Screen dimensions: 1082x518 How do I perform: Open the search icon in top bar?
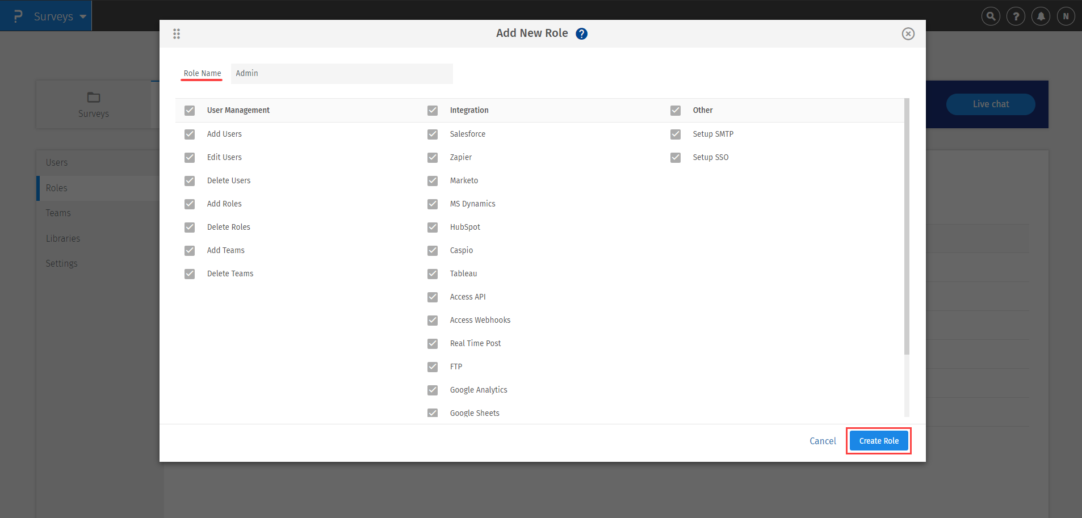990,16
